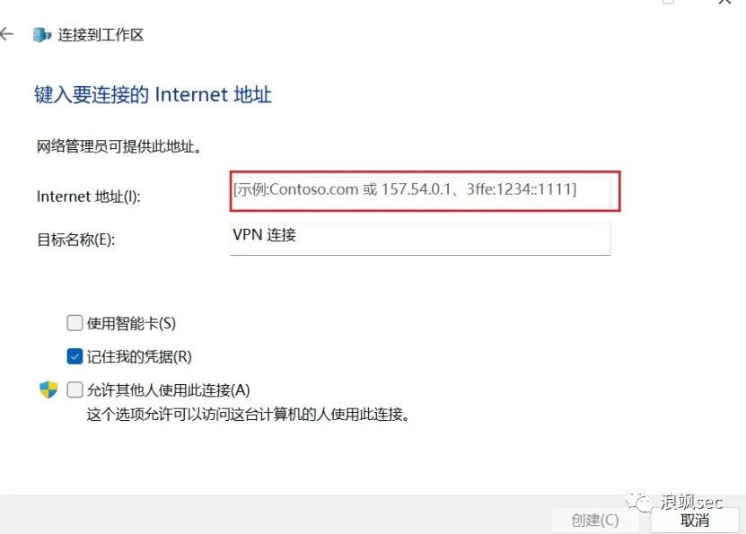Click the 取消 button
The image size is (746, 534).
[695, 520]
